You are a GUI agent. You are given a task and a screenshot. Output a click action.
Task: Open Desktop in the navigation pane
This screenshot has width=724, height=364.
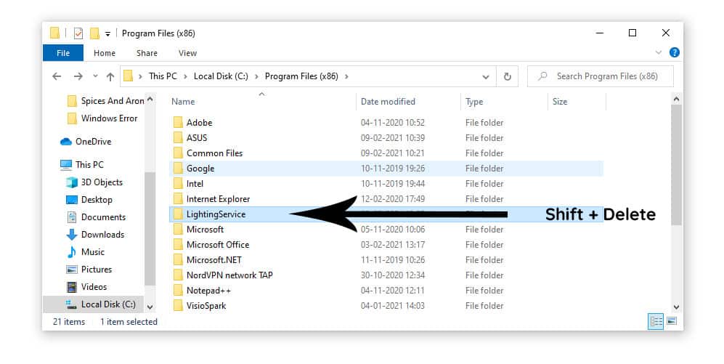coord(89,200)
